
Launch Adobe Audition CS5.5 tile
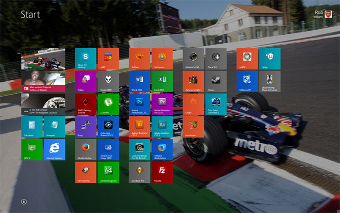pos(162,127)
